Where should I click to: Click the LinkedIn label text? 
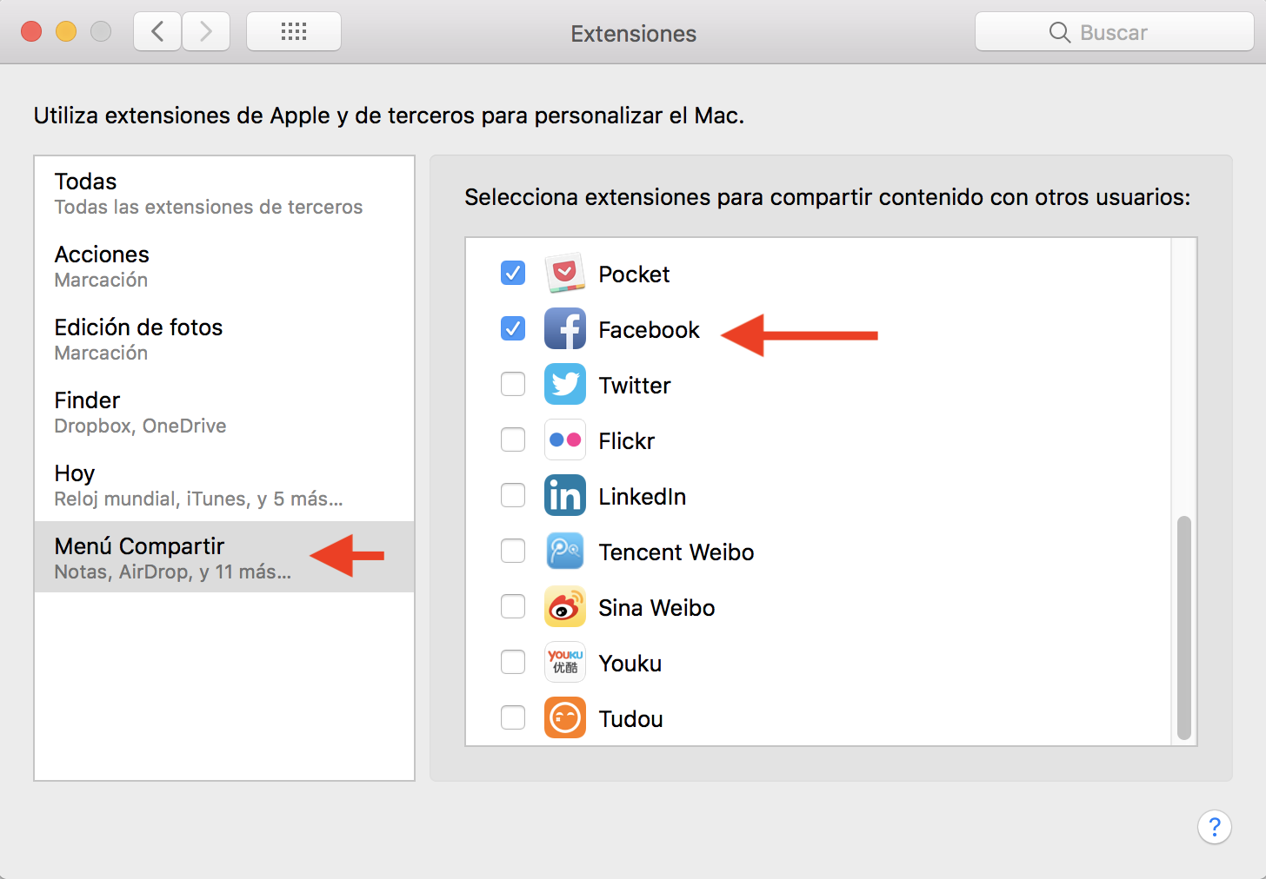[643, 497]
